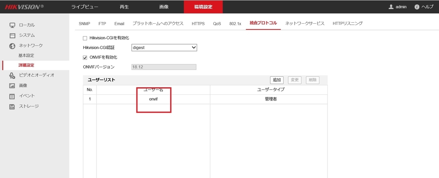Click the HIKVISION logo

(24, 7)
